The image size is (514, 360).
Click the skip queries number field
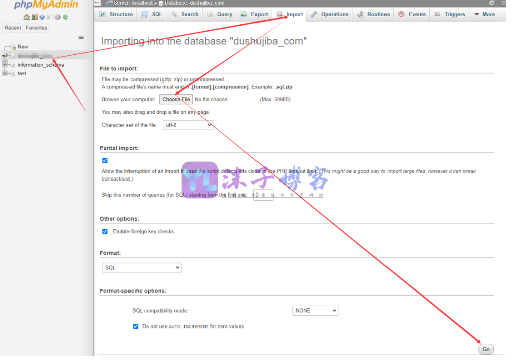coord(263,195)
